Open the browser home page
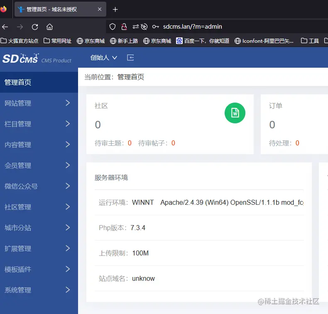328x314 pixels. [49, 27]
